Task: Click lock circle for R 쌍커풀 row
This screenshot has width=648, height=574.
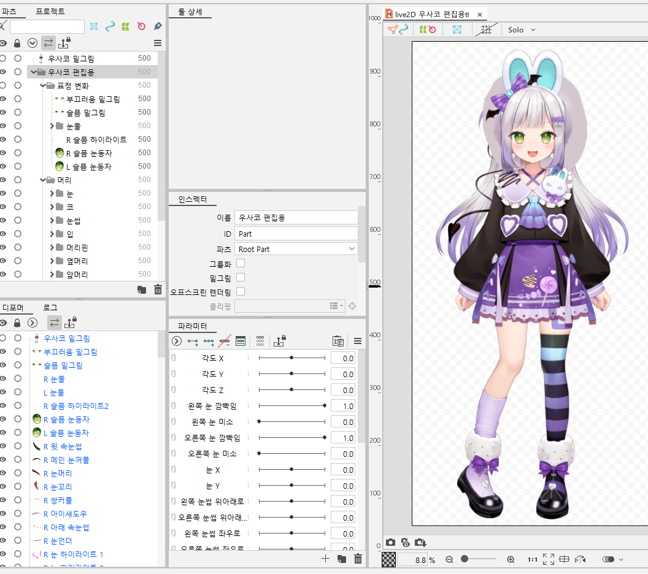Action: 18,500
